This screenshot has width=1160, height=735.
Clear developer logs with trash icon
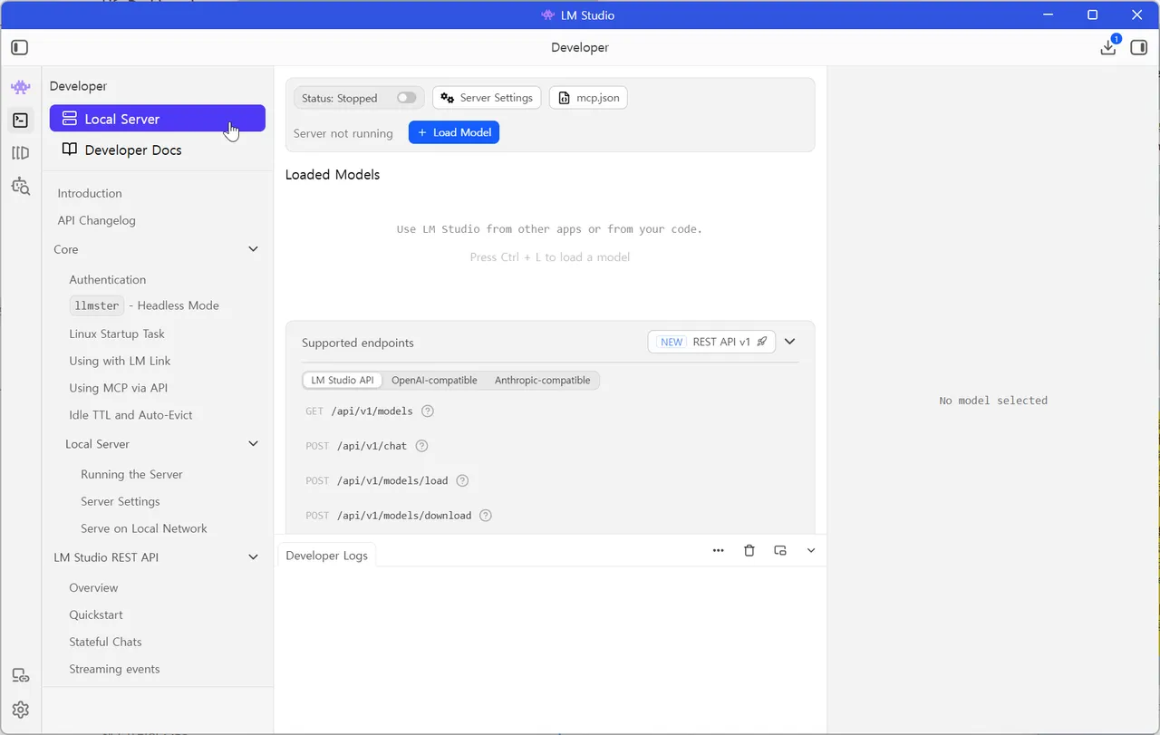[749, 550]
